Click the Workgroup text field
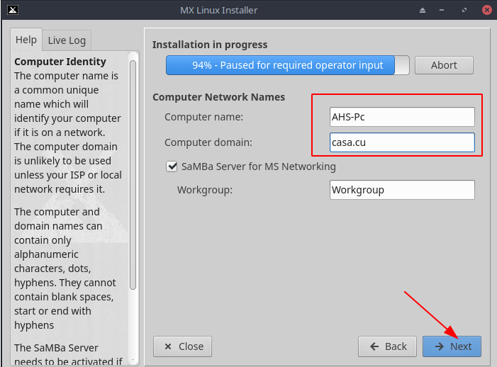 tap(402, 190)
